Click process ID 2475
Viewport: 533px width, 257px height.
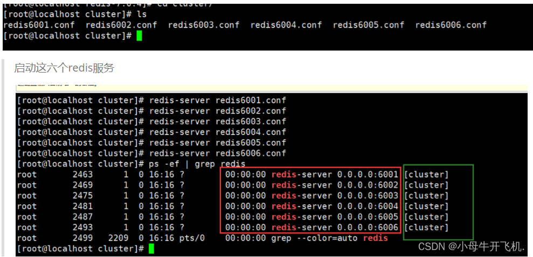82,196
